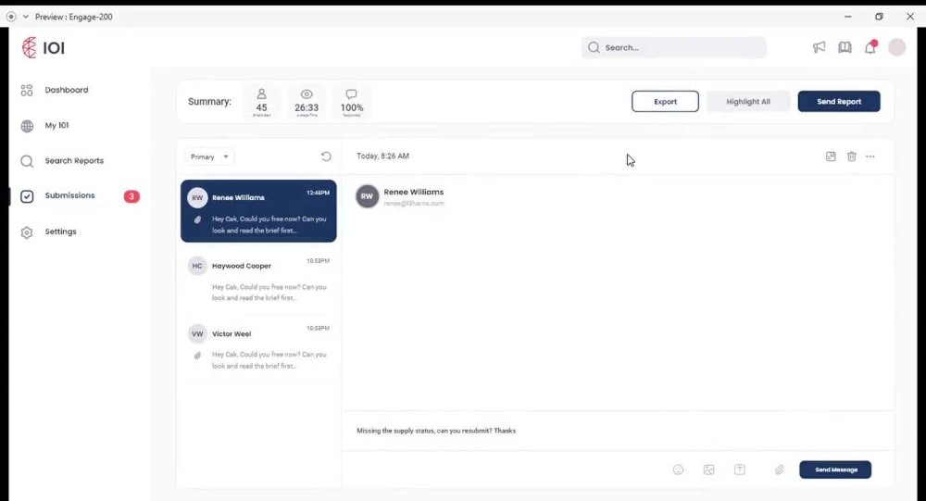
Task: Click the 100% responded chat stat
Action: tap(351, 102)
